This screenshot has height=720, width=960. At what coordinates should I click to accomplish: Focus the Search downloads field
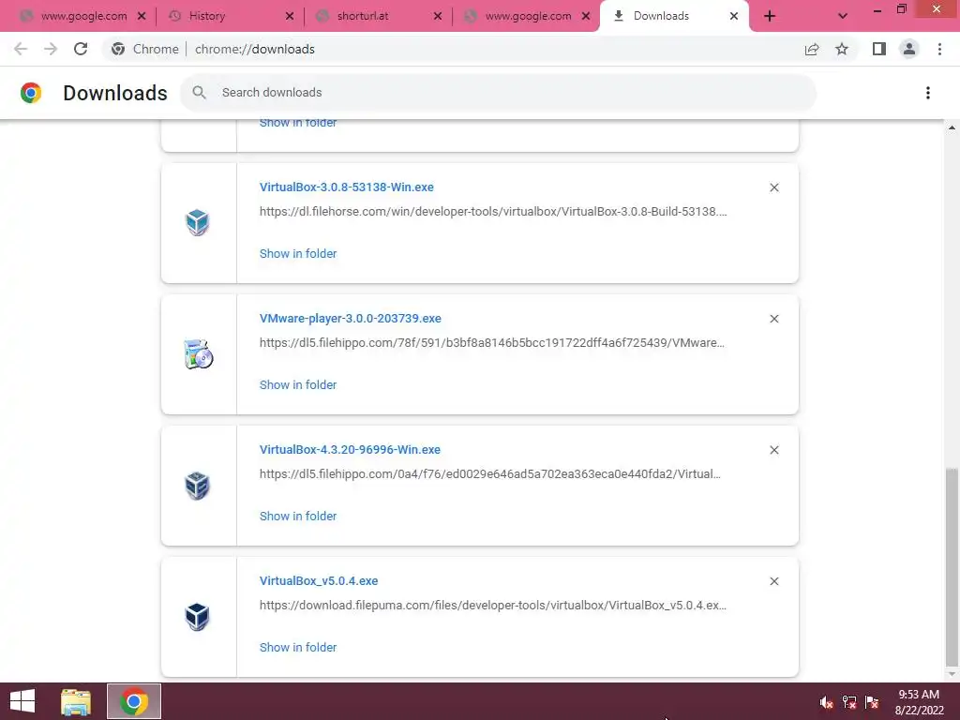[x=498, y=93]
